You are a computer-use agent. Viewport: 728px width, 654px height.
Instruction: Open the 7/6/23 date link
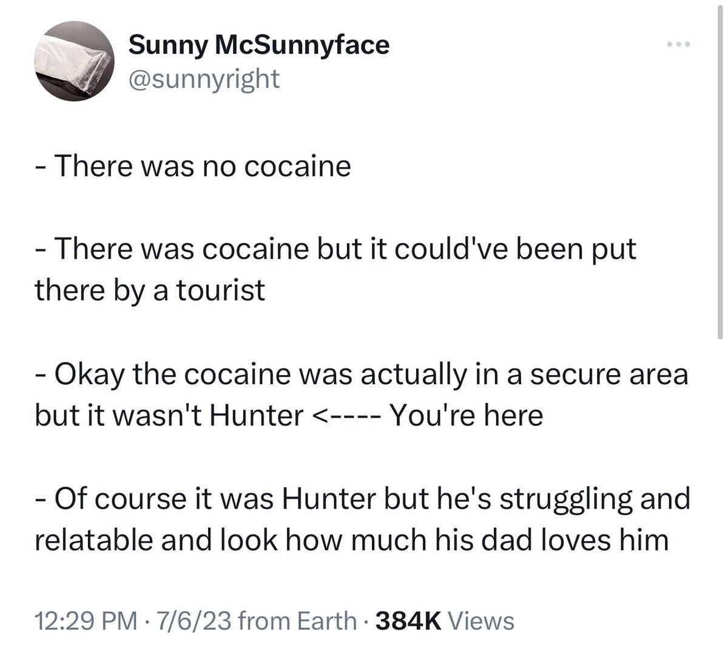[x=194, y=620]
